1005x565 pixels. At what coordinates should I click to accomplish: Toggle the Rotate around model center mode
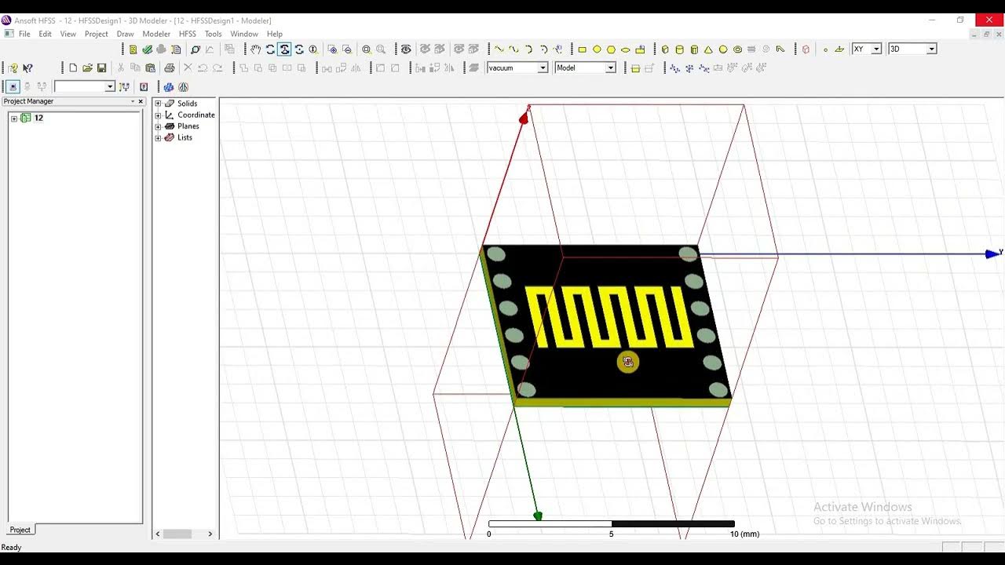[x=270, y=49]
